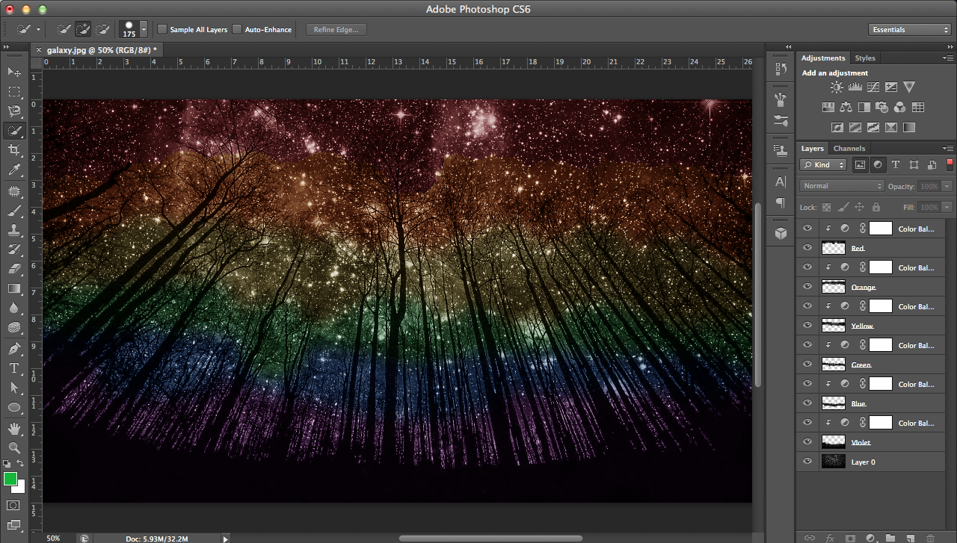957x543 pixels.
Task: Select the Hand tool
Action: click(14, 429)
